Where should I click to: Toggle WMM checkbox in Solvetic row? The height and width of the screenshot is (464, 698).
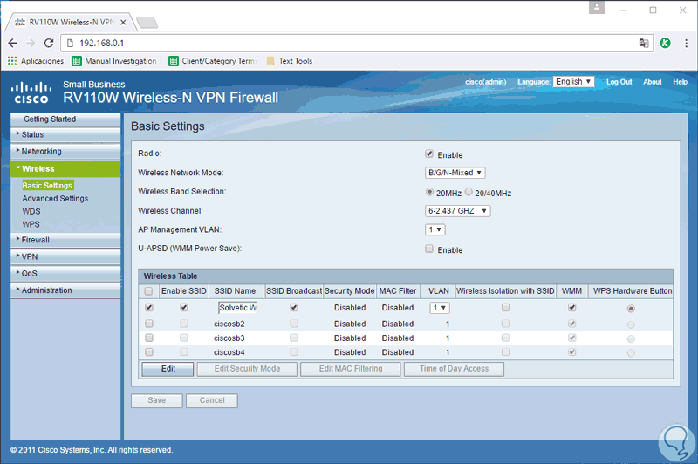coord(572,307)
